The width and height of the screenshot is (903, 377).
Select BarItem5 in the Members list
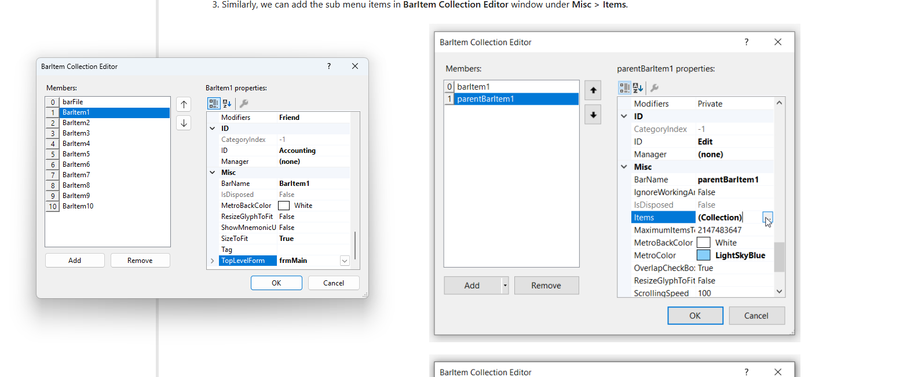click(x=76, y=154)
